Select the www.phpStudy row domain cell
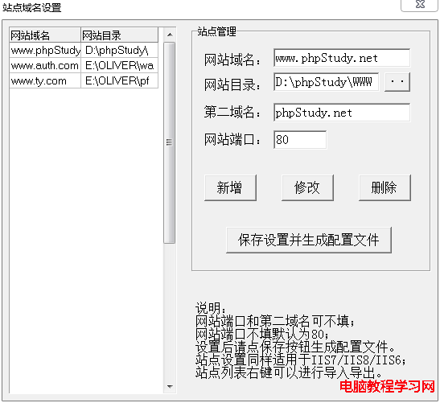440x403 pixels. [x=45, y=50]
